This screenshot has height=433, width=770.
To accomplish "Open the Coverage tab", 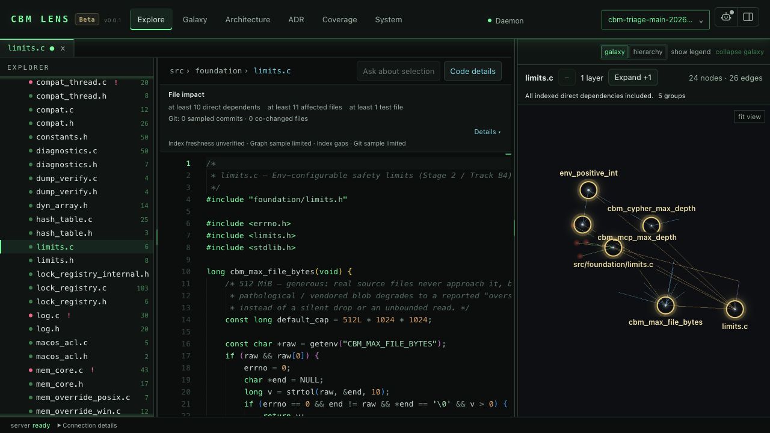I will click(x=339, y=19).
